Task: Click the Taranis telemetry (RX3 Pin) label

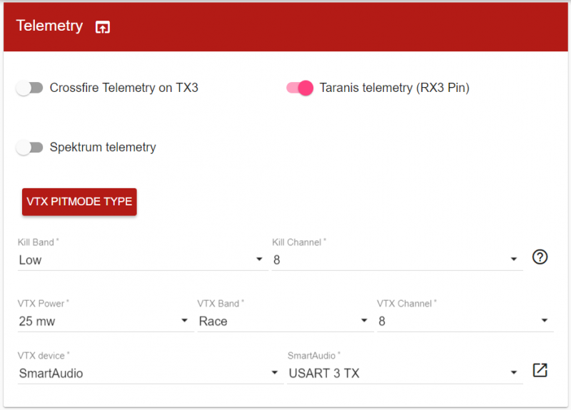Action: coord(394,88)
